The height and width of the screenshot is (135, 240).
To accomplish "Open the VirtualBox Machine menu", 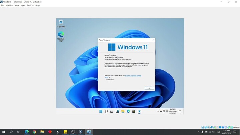I will point(9,5).
